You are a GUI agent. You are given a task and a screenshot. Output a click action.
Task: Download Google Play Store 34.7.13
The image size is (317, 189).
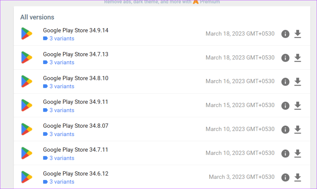point(297,58)
